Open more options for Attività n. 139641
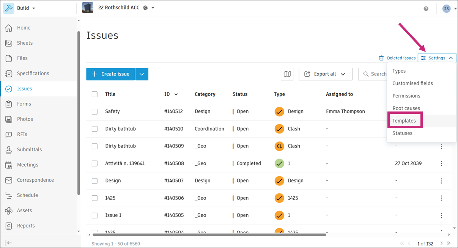 point(441,163)
